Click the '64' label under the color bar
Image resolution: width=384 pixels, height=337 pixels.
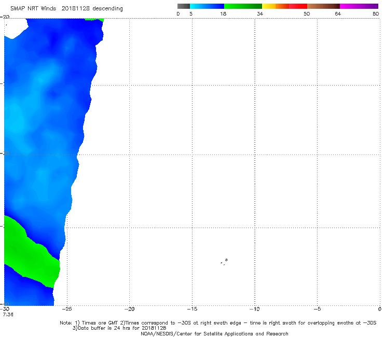pyautogui.click(x=338, y=13)
